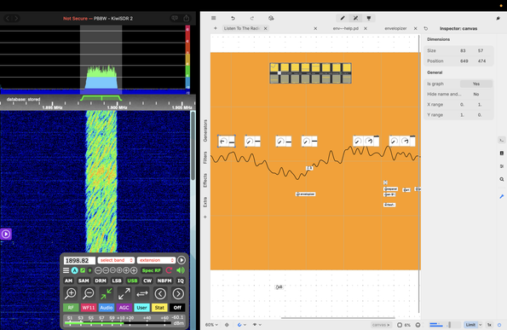Click the purple play button on waterfall edge
507x330 pixels.
6,234
